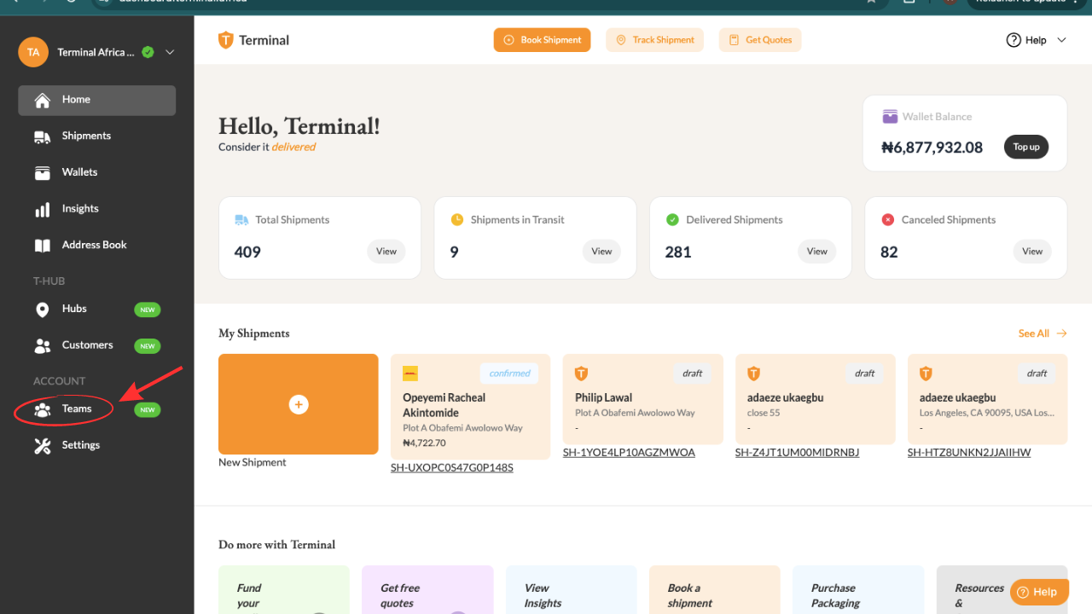Open adaeze ukaegbu close 55 card
This screenshot has width=1092, height=614.
(x=816, y=399)
